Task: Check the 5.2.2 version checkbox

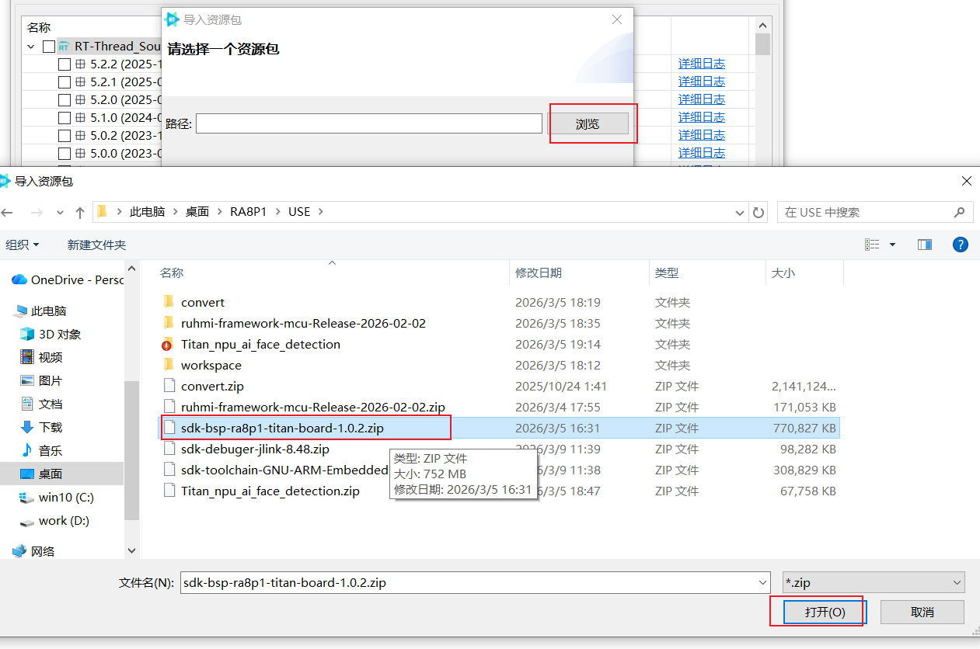Action: (65, 64)
